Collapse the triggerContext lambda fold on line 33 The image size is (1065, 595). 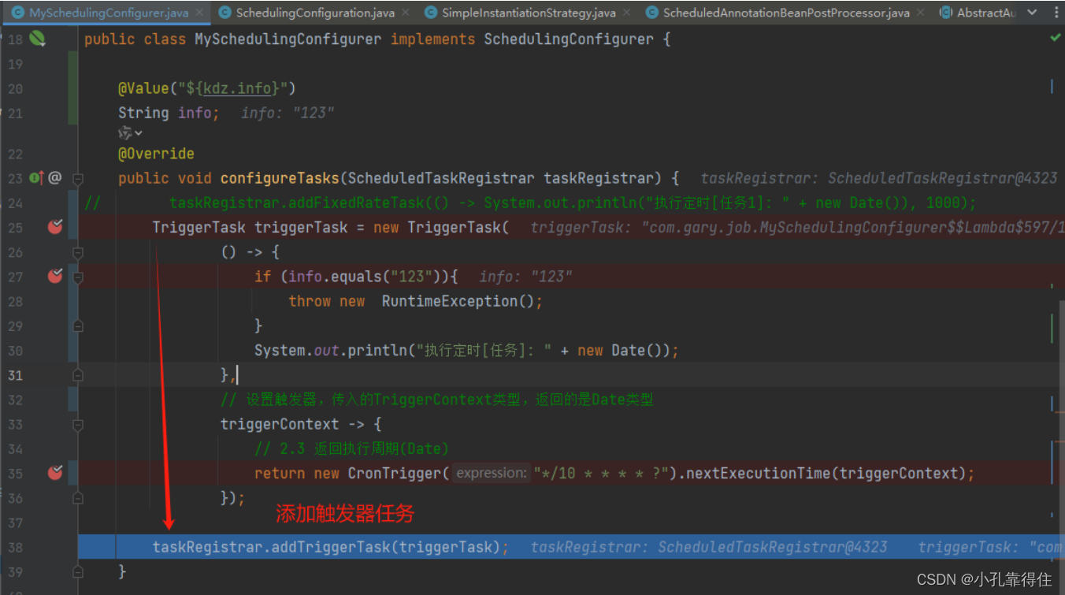pyautogui.click(x=77, y=424)
